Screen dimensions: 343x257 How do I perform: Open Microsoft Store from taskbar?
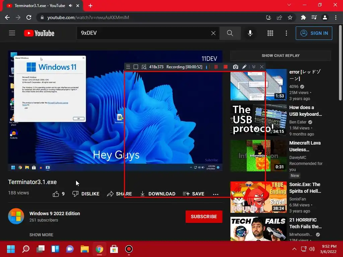[114, 249]
